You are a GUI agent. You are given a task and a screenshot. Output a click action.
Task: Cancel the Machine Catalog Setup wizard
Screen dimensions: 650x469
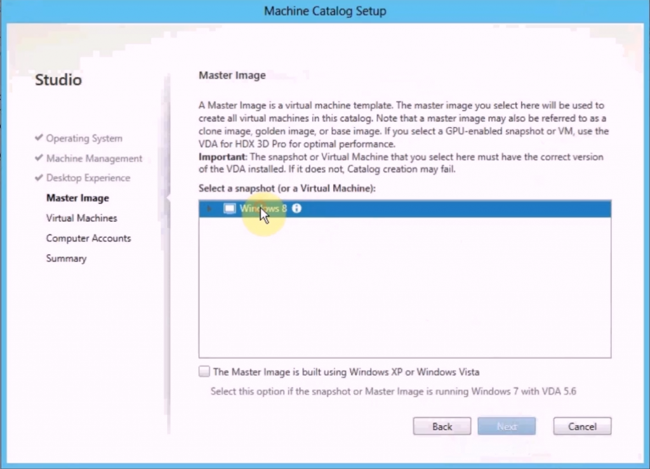coord(581,426)
